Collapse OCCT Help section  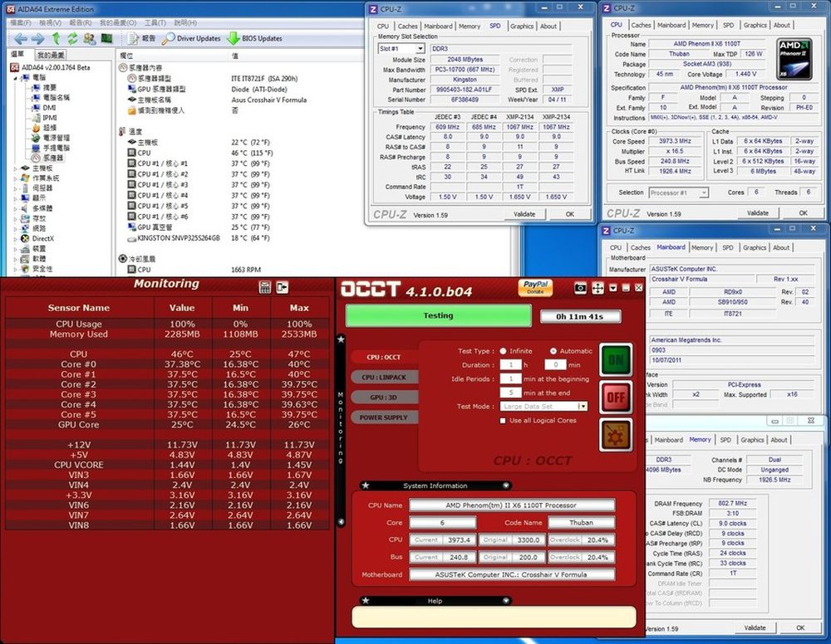(x=506, y=601)
